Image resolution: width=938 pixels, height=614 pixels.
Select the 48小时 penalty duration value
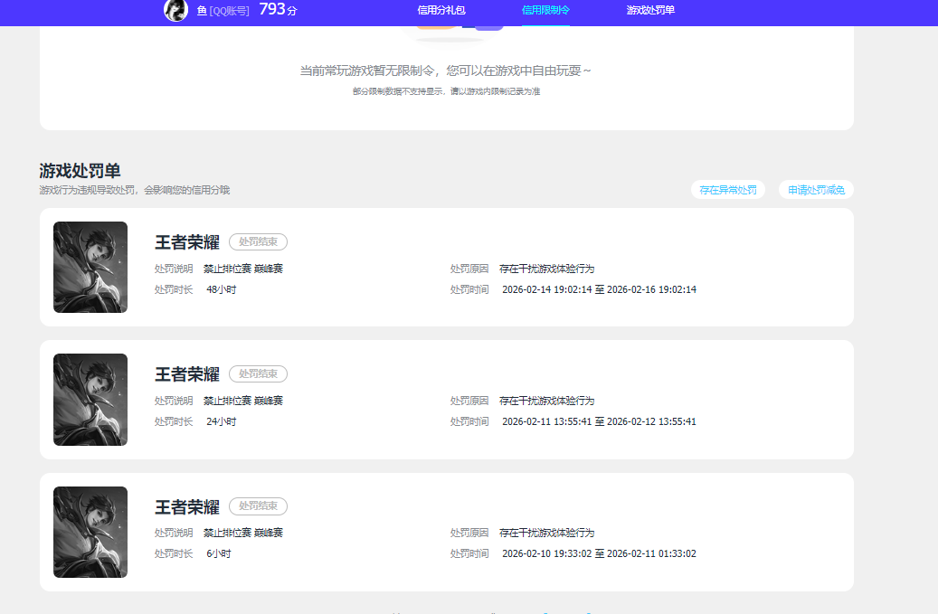[x=222, y=289]
